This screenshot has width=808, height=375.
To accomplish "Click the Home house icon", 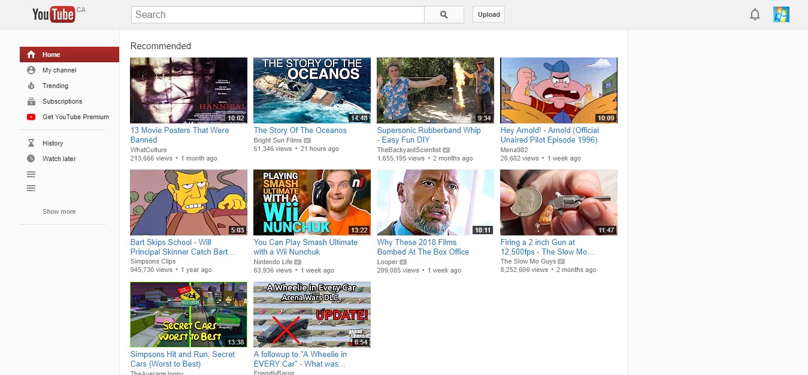I will [31, 55].
